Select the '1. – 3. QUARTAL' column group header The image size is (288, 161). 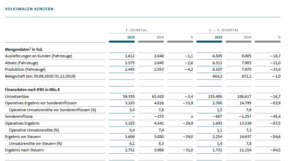coord(223,30)
